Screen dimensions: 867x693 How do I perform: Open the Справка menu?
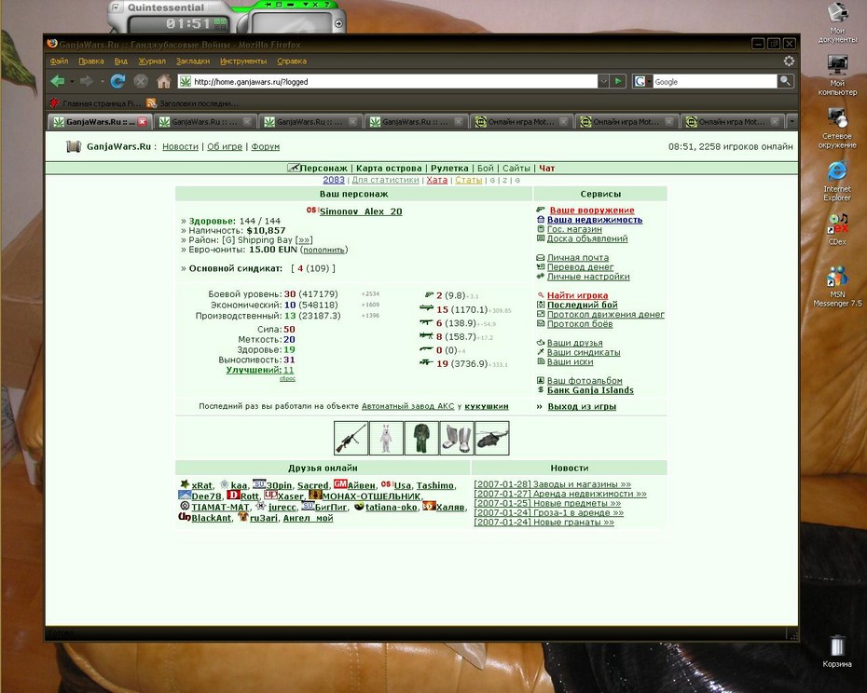[292, 61]
